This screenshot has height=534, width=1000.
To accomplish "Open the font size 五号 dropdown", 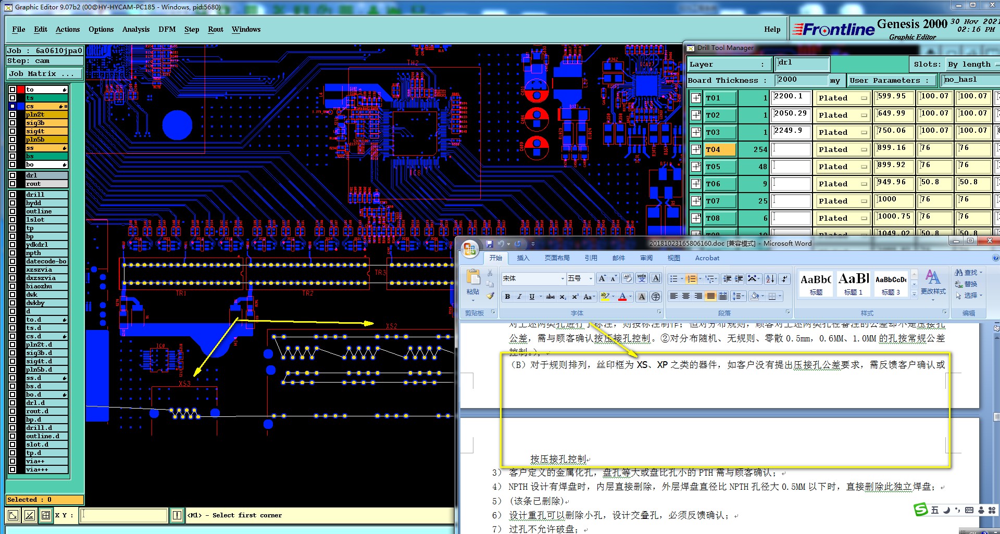I will coord(591,278).
